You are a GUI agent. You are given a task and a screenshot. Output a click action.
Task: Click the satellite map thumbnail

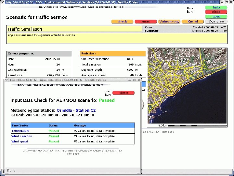[187, 86]
